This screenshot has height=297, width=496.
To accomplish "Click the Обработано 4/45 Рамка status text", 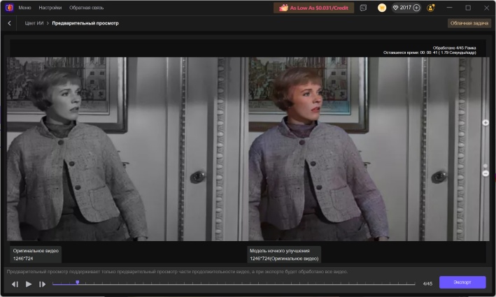I will [454, 48].
